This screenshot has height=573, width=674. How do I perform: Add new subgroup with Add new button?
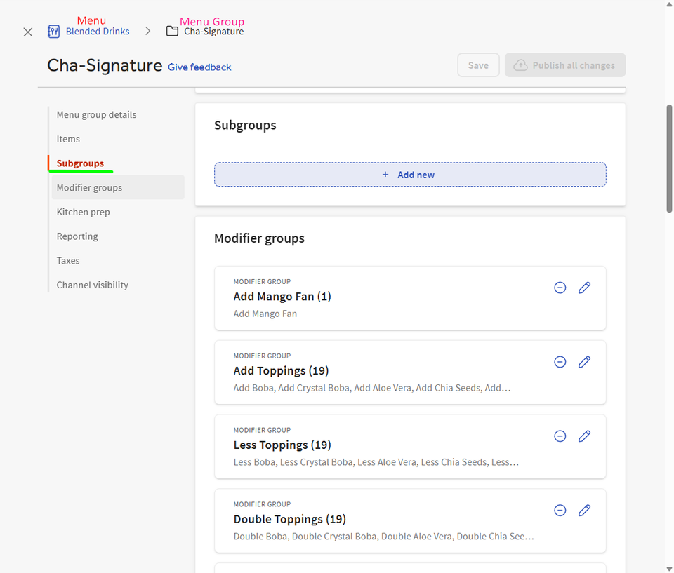(410, 175)
